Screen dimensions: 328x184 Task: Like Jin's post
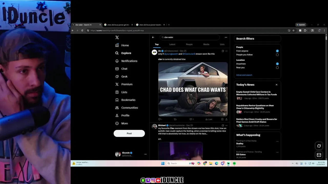click(x=191, y=119)
